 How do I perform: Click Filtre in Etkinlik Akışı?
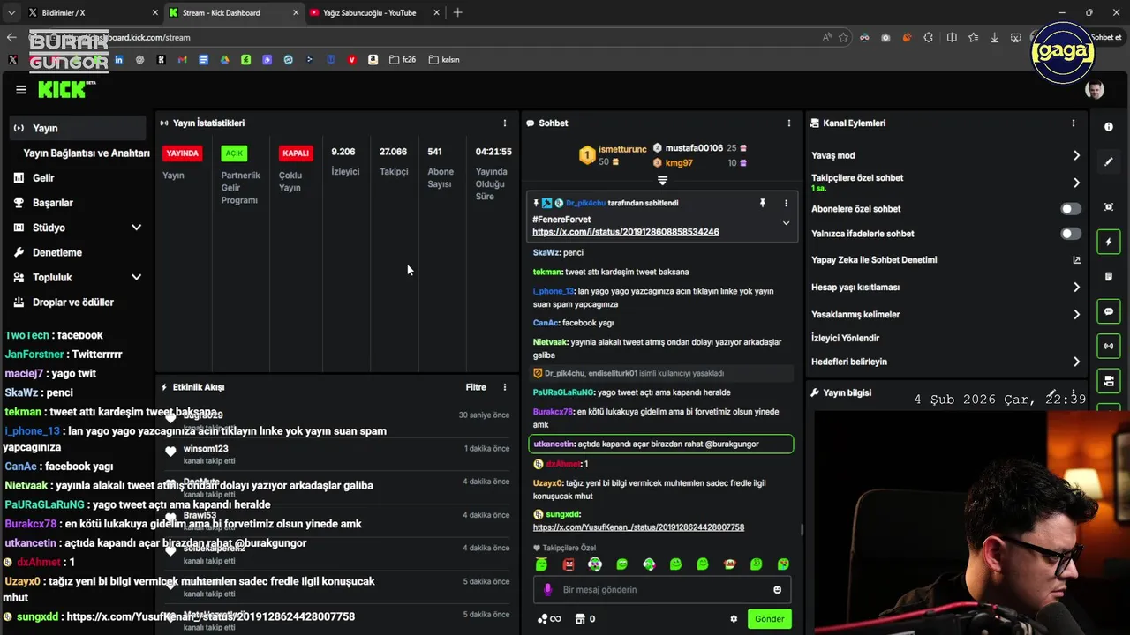pos(476,387)
